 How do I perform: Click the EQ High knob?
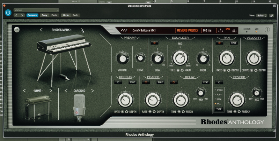click(203, 58)
